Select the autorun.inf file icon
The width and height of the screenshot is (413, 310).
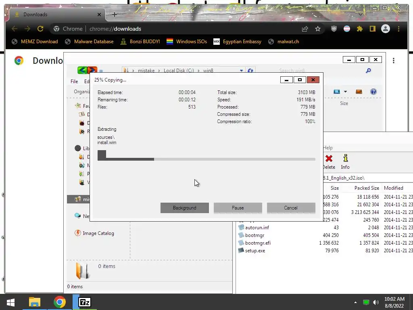pos(241,227)
